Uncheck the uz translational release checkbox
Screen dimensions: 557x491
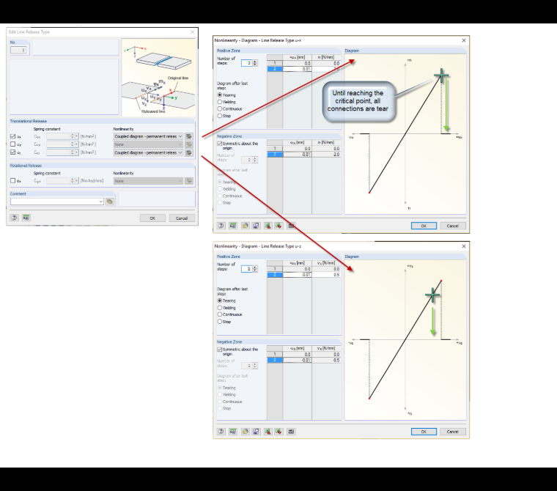(13, 152)
